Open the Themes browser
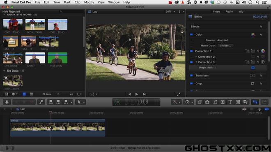 [246, 102]
